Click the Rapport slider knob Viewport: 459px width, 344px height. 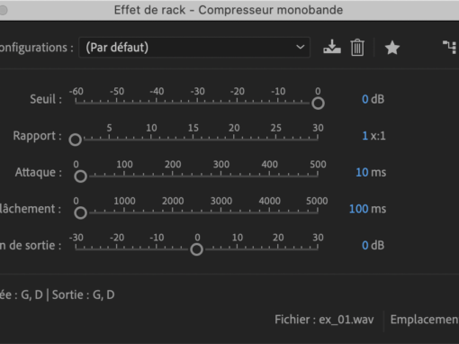coord(75,140)
